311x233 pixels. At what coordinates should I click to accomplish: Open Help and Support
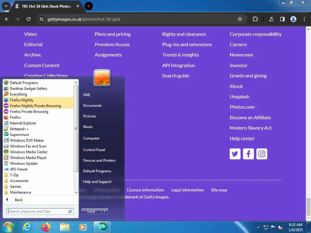pyautogui.click(x=97, y=182)
